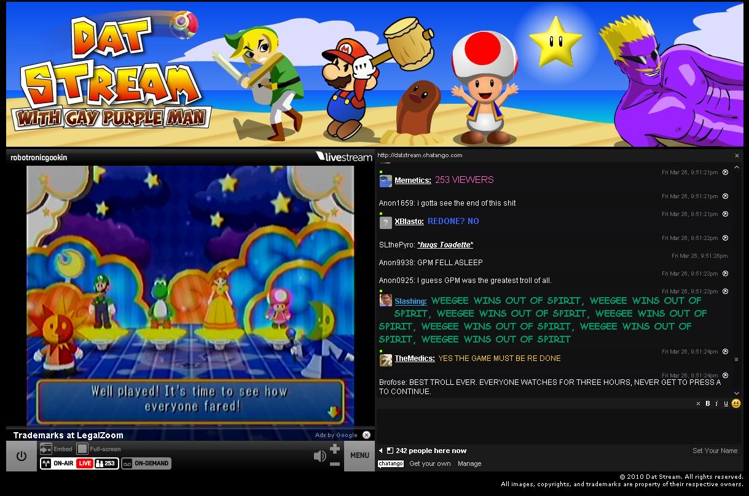749x496 pixels.
Task: Click message options icon beside XBlasto message
Action: click(725, 214)
